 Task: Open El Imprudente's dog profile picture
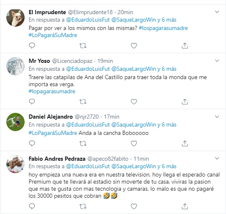(15, 18)
